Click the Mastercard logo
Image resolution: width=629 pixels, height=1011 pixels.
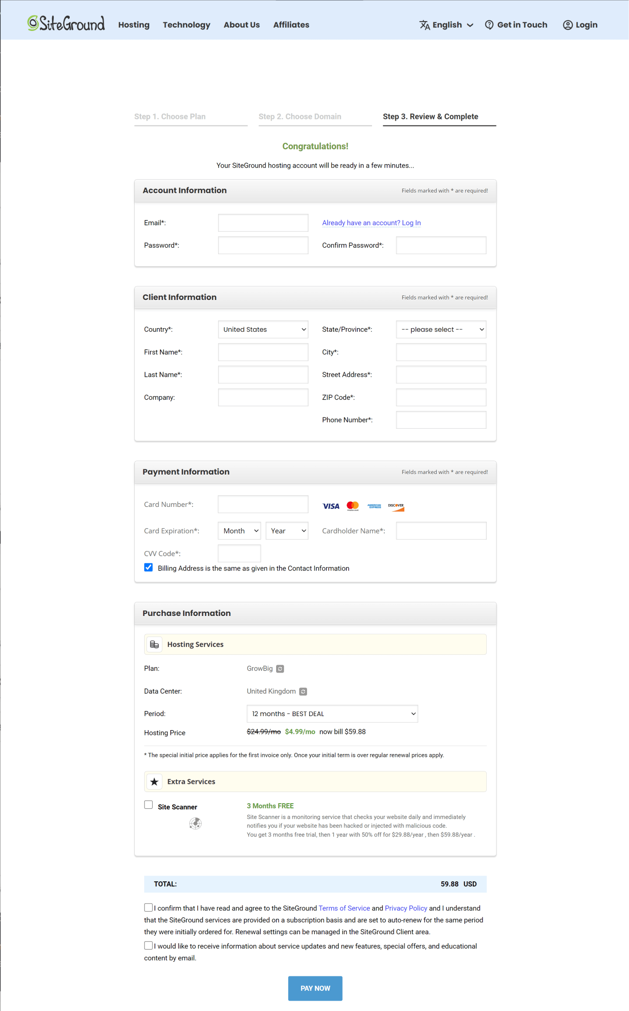[x=353, y=506]
